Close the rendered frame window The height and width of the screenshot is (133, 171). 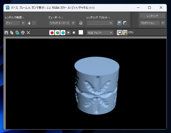[x=161, y=7]
